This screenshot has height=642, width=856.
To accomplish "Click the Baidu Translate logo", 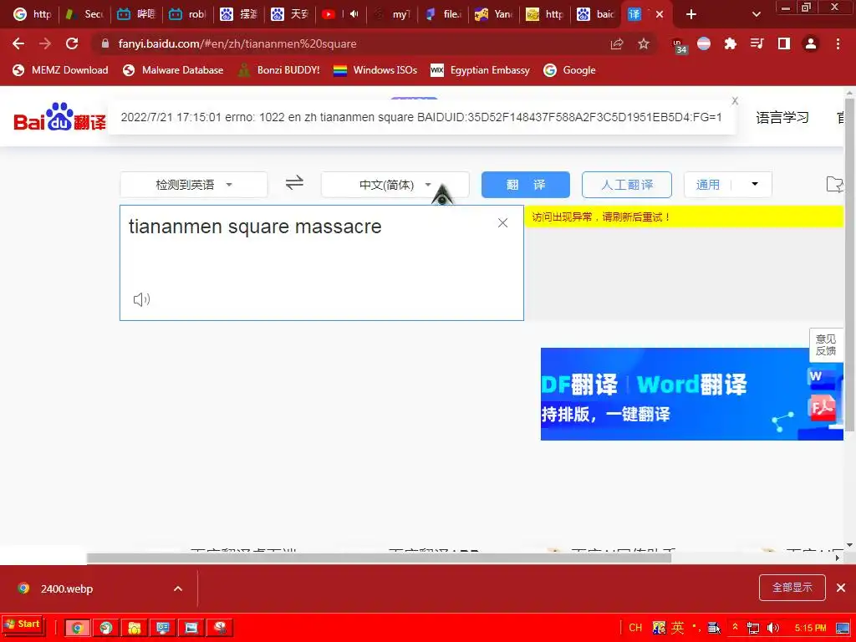I will (59, 117).
